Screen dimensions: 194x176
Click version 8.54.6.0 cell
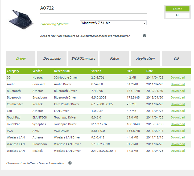pos(97,84)
